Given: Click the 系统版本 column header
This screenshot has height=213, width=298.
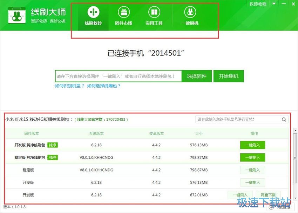Looking at the screenshot, I should pyautogui.click(x=96, y=133).
